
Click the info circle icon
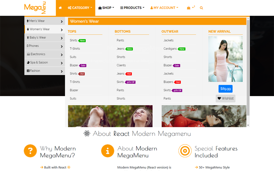point(108,151)
